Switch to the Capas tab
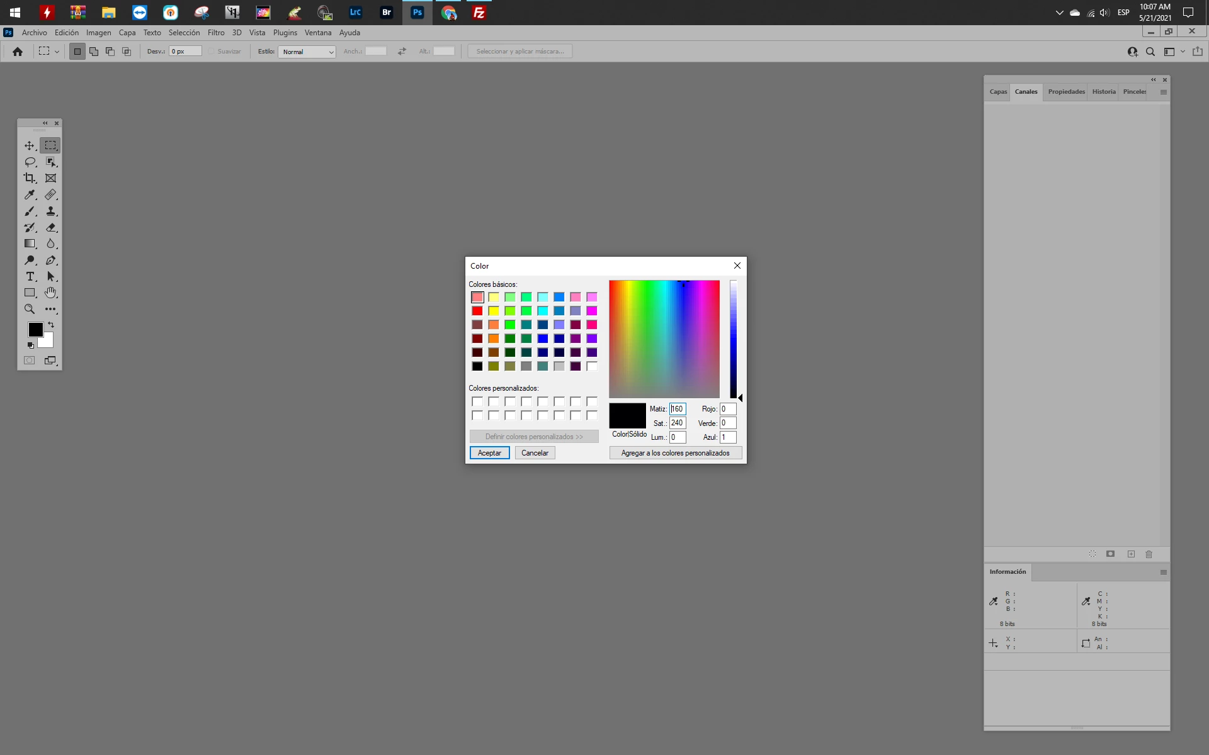The height and width of the screenshot is (755, 1209). 998,92
